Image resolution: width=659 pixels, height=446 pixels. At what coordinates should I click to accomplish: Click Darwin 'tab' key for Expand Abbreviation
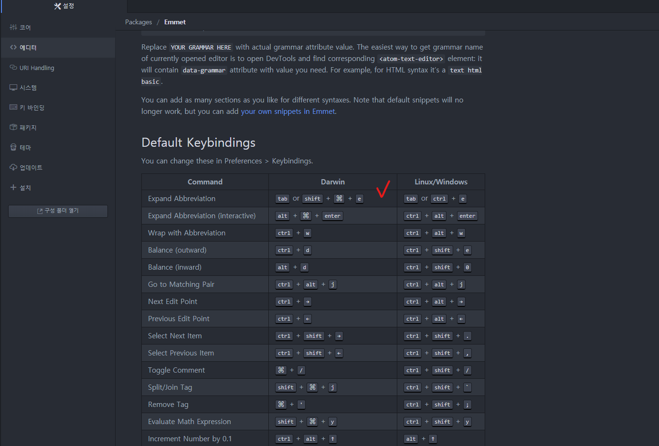point(283,199)
